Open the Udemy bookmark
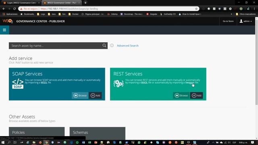The height and width of the screenshot is (145, 258). coord(112,14)
